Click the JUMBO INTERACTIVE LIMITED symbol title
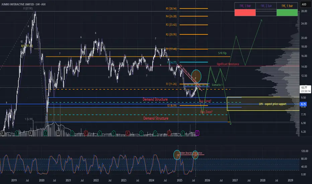 (x=23, y=4)
